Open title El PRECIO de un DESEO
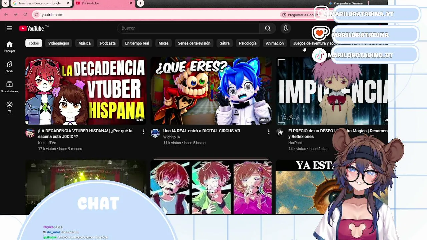427x240 pixels. tap(338, 134)
